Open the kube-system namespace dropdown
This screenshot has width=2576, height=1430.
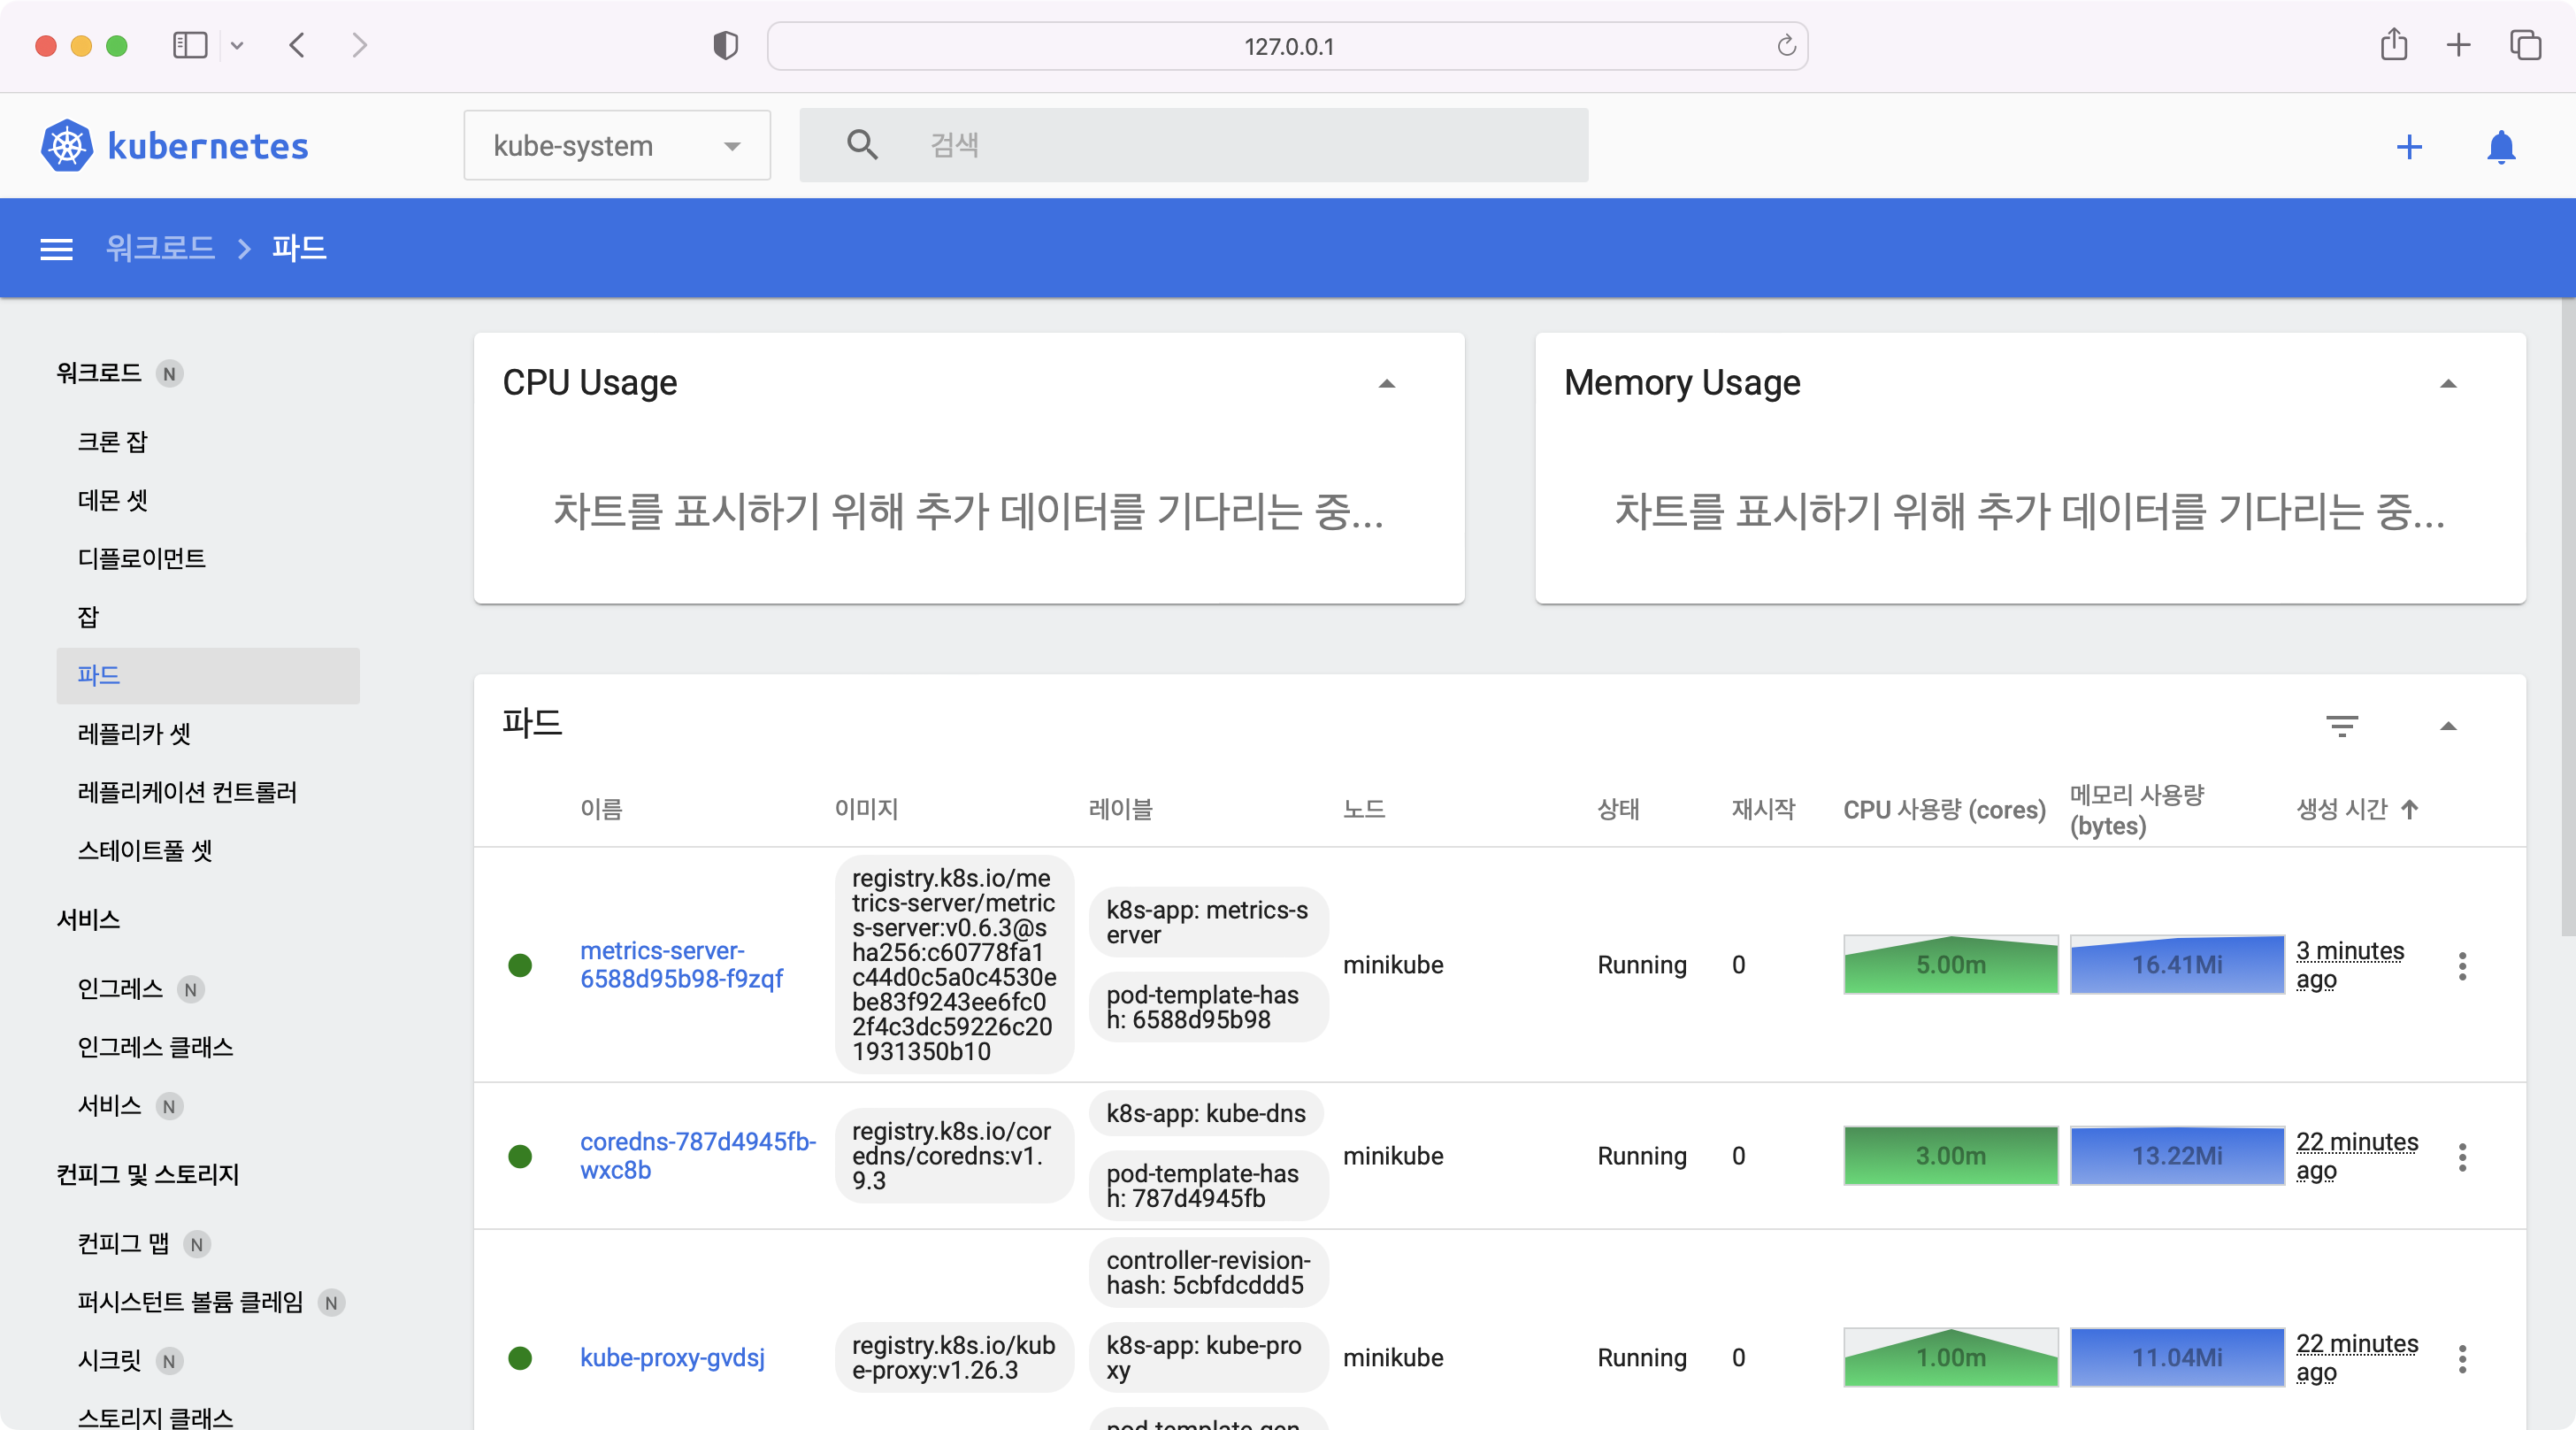click(x=617, y=146)
